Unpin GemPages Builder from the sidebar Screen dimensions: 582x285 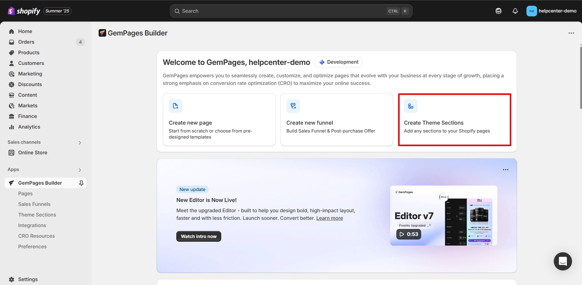click(81, 183)
